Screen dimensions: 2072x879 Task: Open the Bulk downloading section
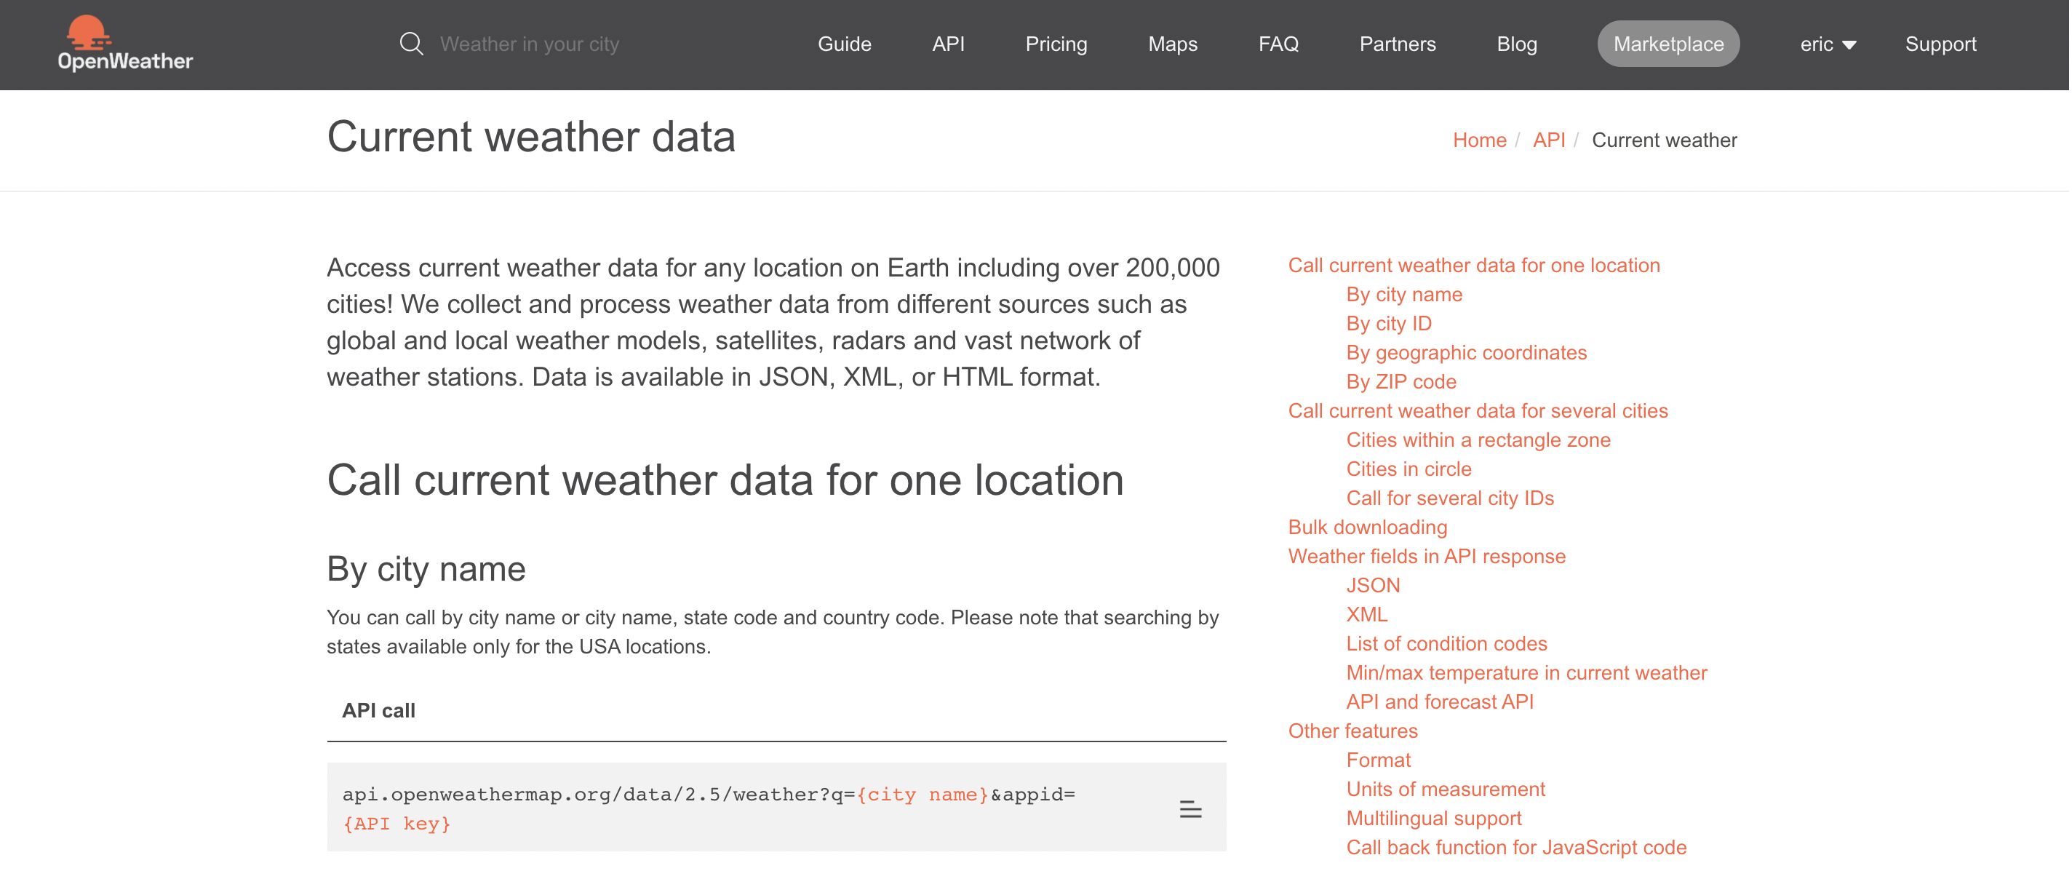tap(1368, 527)
